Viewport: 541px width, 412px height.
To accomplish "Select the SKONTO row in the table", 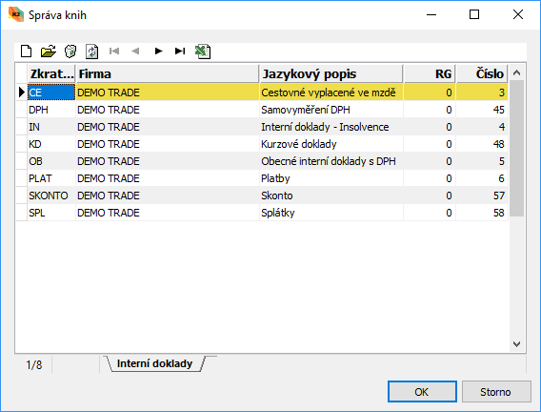I will 262,196.
